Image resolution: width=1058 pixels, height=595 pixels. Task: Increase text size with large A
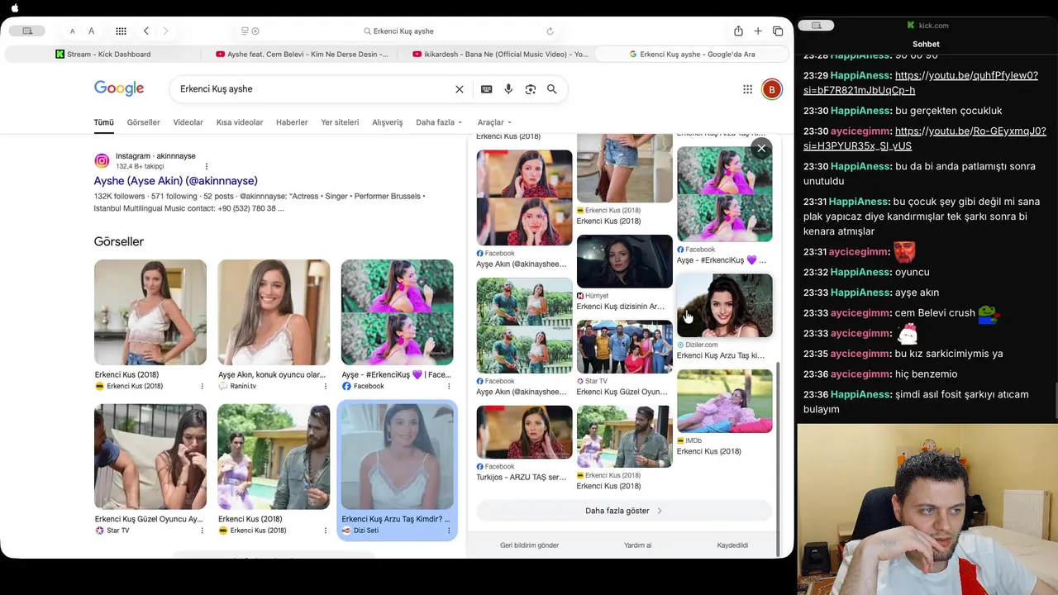(91, 31)
